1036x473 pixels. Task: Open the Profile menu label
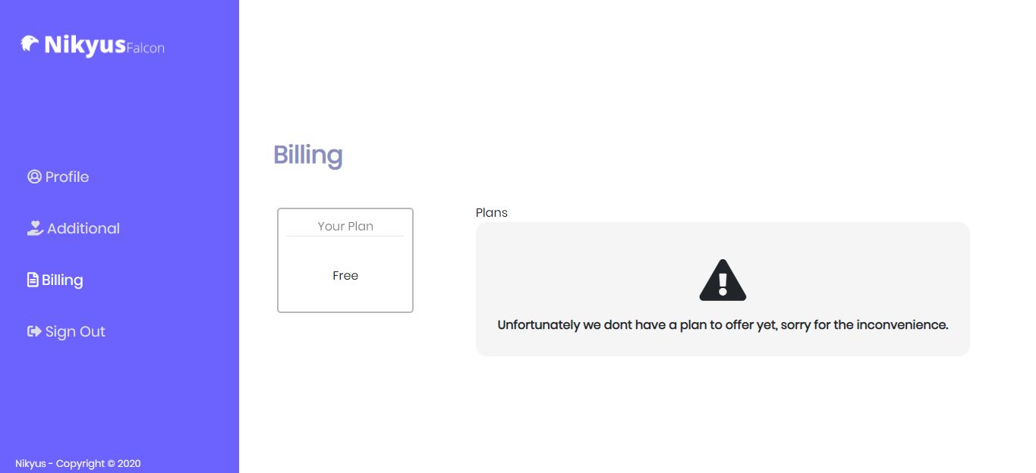67,177
